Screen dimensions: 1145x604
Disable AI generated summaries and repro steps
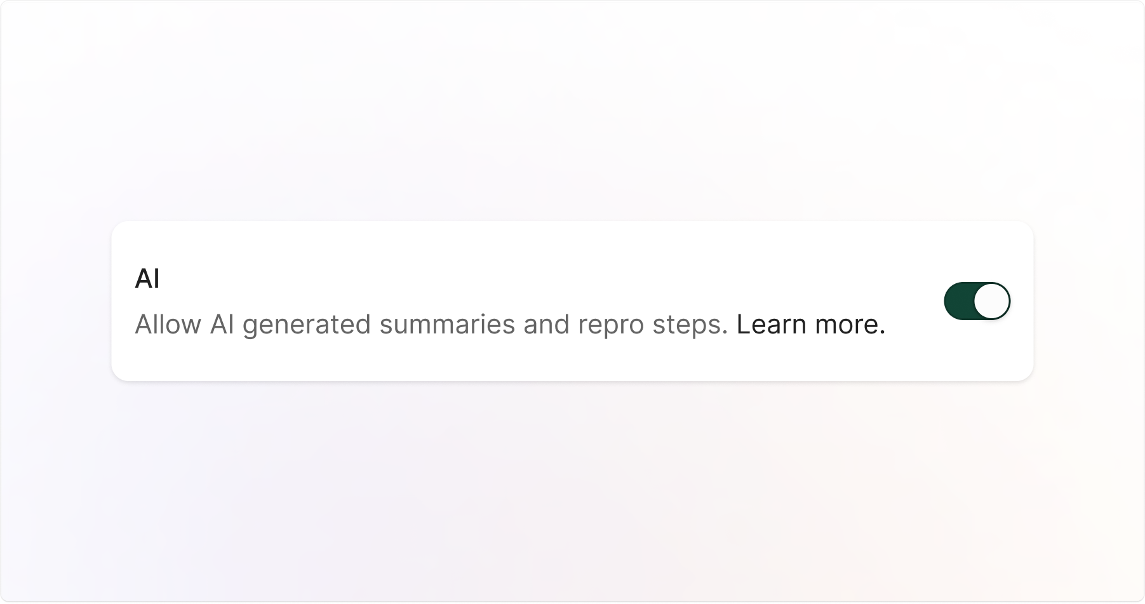click(x=977, y=301)
